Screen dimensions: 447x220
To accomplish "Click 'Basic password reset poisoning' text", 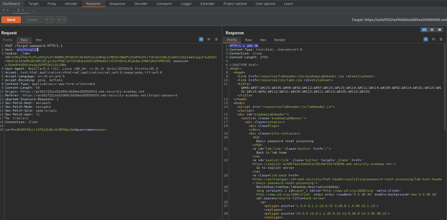I will (285, 141).
